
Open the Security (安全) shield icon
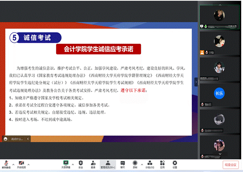click(81, 164)
